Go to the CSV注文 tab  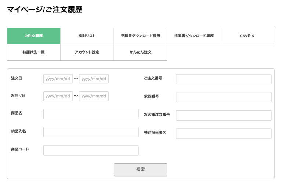click(247, 36)
